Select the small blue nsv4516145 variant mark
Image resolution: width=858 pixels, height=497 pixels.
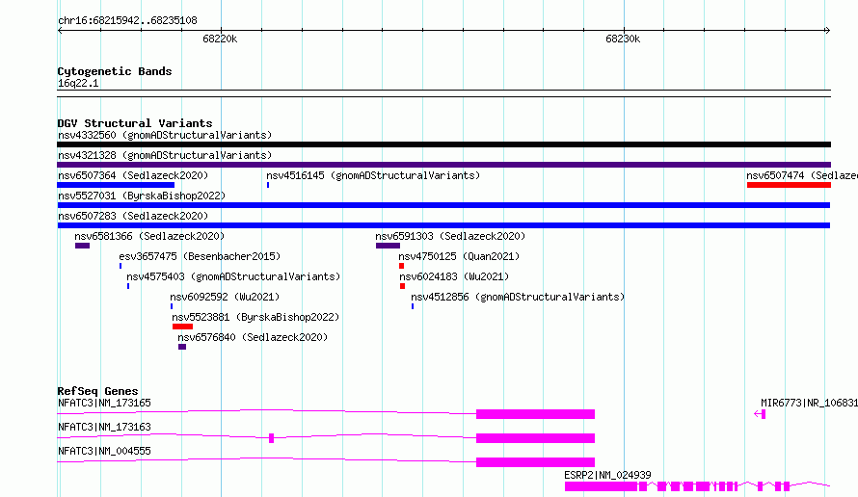point(268,185)
